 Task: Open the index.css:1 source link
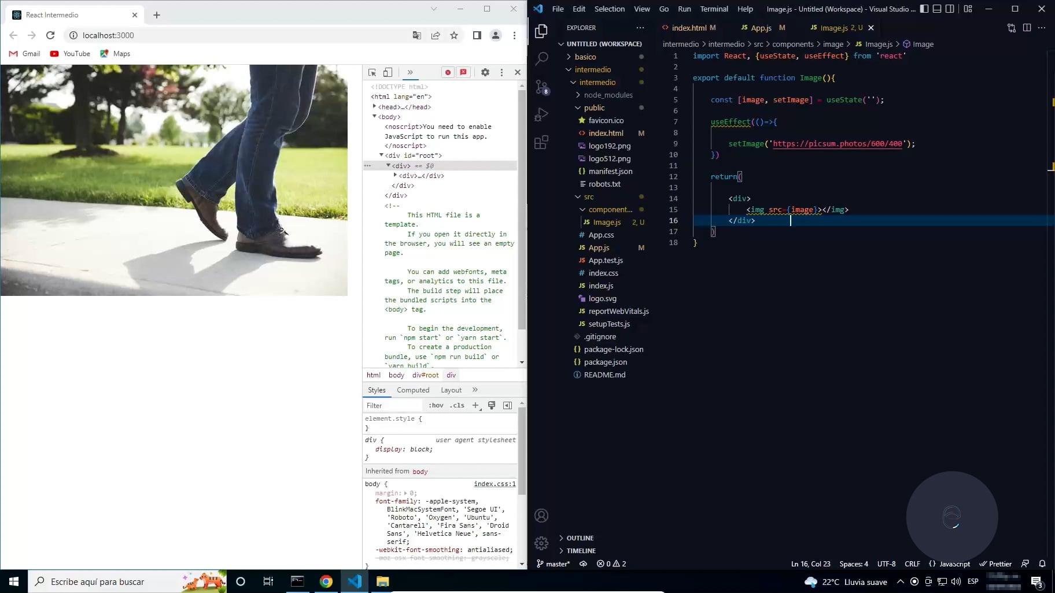point(495,484)
